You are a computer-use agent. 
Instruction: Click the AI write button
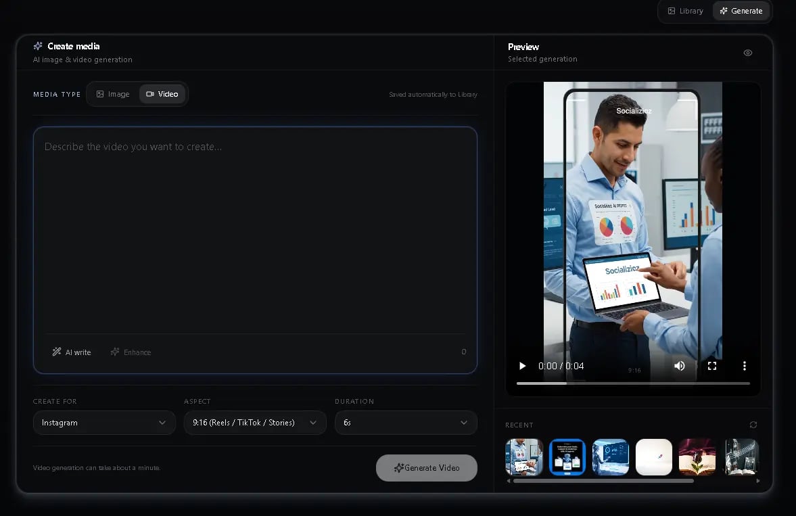pos(72,352)
